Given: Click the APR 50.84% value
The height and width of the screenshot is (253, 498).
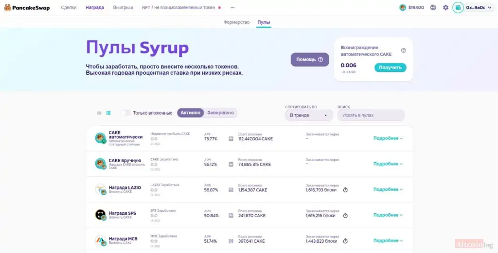Looking at the screenshot, I should (211, 216).
